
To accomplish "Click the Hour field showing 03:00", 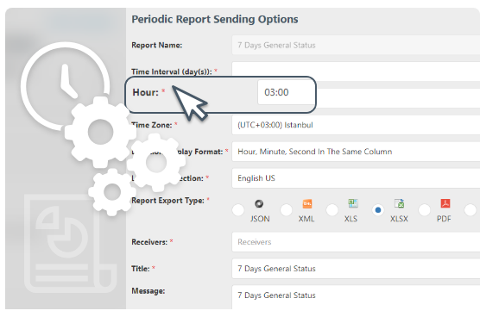I will click(285, 92).
